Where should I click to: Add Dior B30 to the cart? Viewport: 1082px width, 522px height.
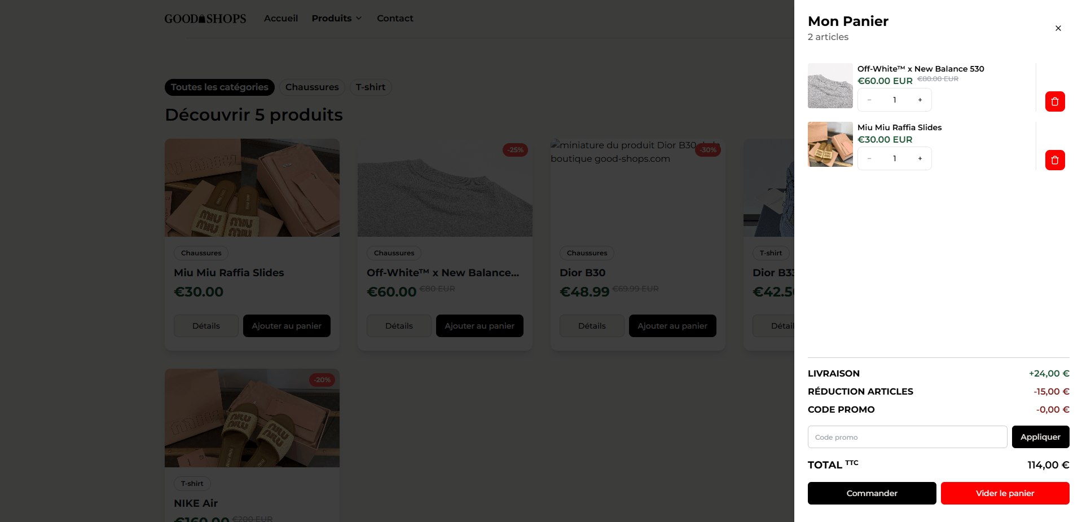coord(672,326)
